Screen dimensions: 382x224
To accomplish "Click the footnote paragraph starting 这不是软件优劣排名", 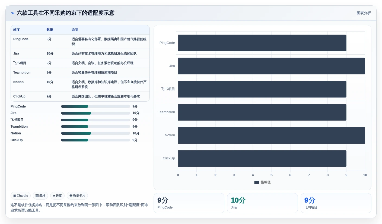I will click(x=79, y=208).
